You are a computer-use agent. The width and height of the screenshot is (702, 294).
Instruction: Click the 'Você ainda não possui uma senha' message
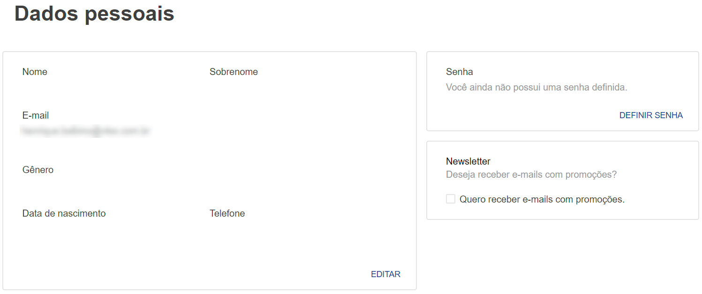pos(536,87)
